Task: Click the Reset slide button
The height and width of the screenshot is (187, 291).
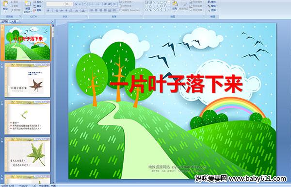Action: tap(37, 6)
